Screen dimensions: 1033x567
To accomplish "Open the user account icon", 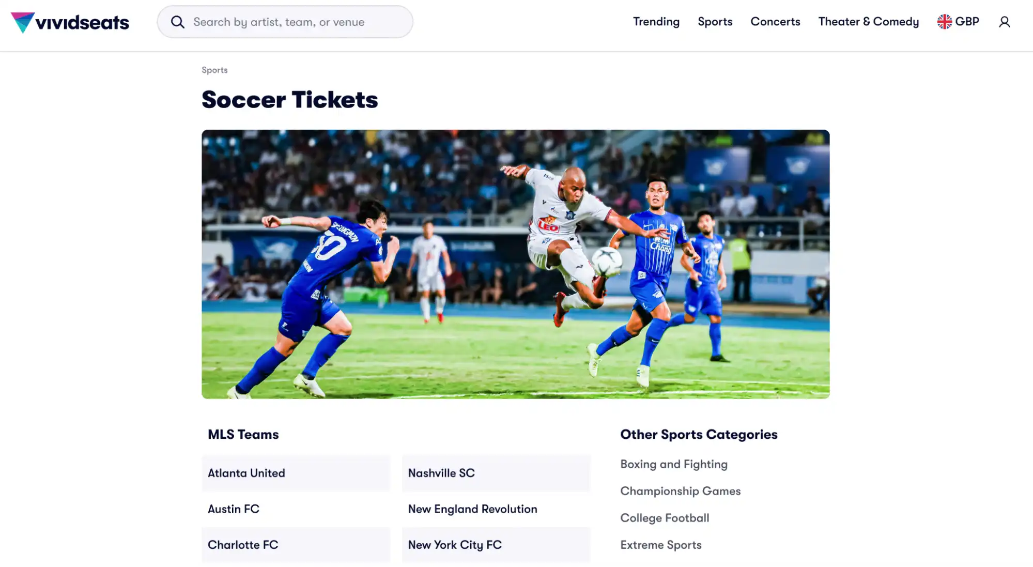I will coord(1004,22).
